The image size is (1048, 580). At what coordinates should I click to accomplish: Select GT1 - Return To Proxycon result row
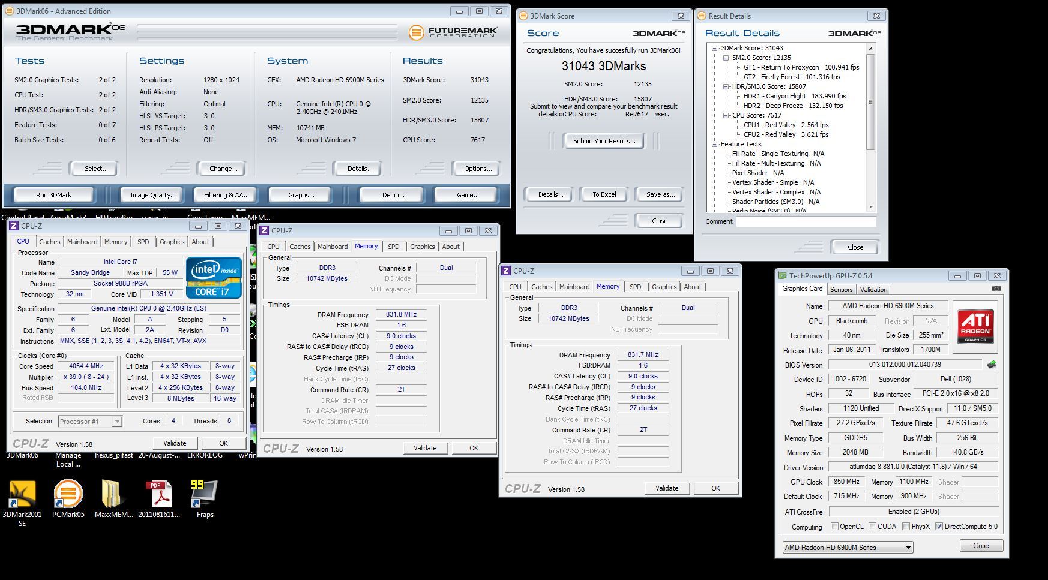801,67
